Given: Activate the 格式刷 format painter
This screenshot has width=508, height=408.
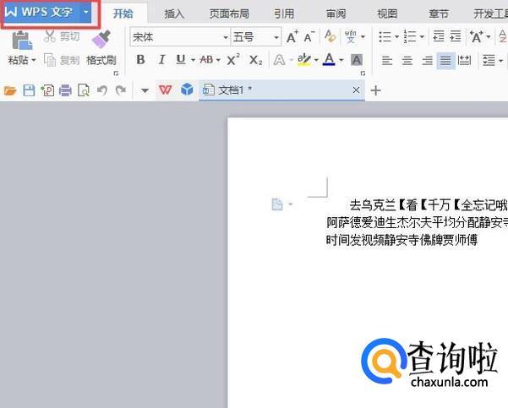Looking at the screenshot, I should [x=101, y=48].
